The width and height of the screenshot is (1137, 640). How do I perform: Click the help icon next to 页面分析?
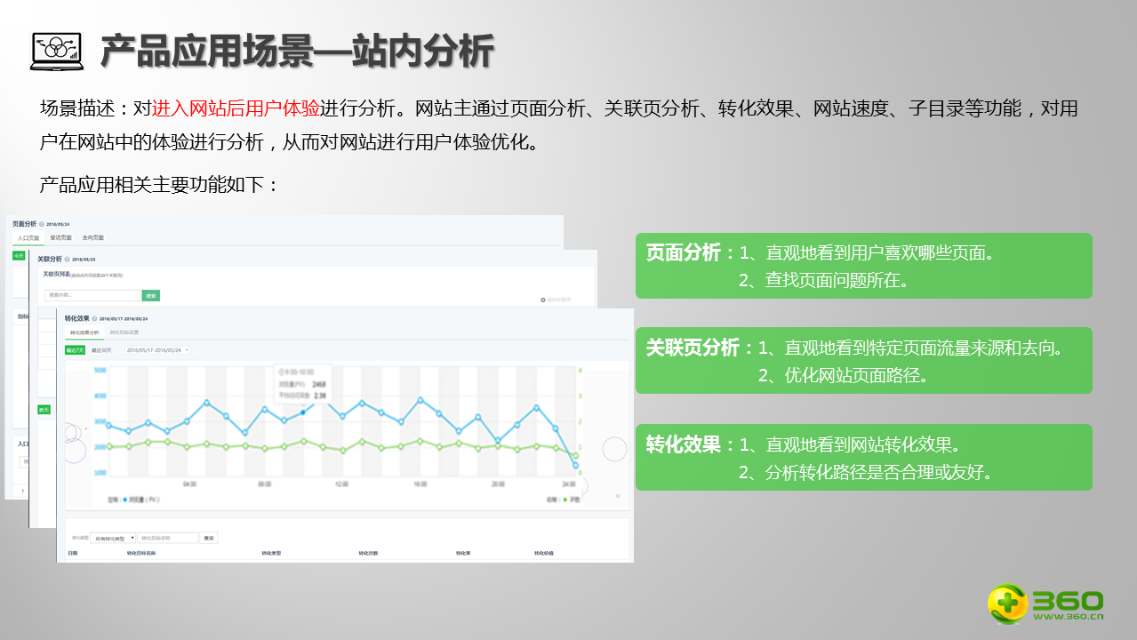click(x=42, y=224)
